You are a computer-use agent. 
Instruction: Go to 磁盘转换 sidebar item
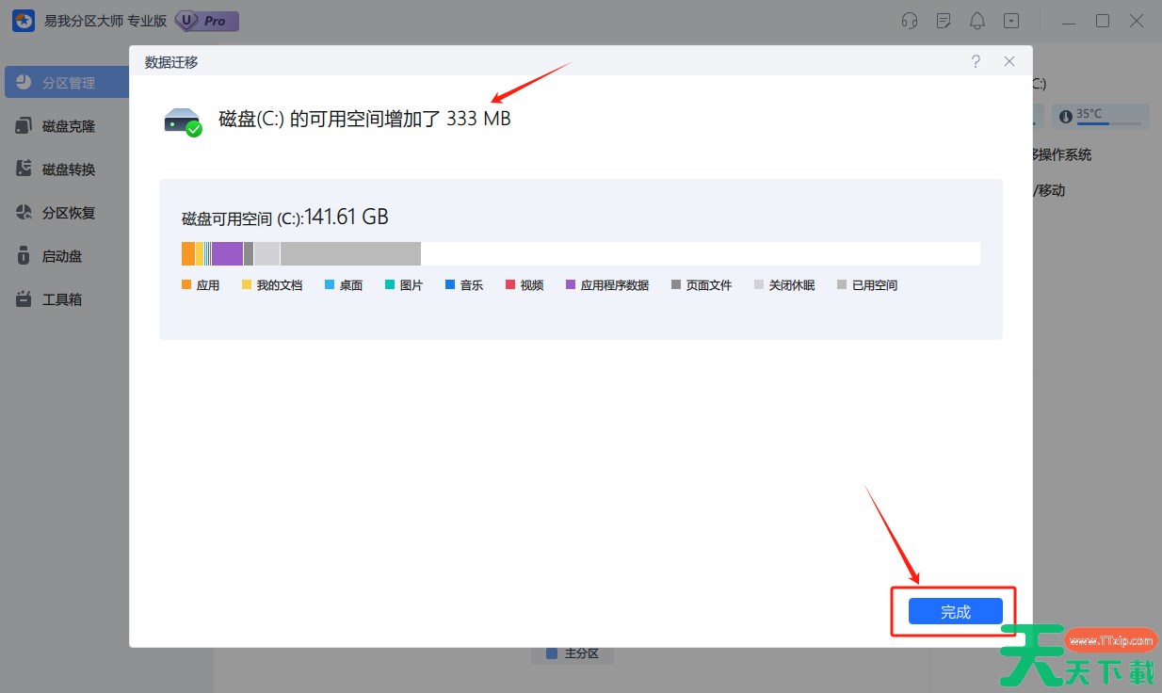67,169
